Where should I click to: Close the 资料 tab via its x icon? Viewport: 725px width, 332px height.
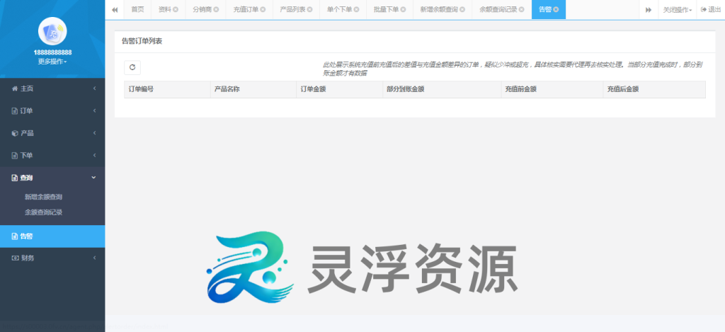[x=176, y=10]
